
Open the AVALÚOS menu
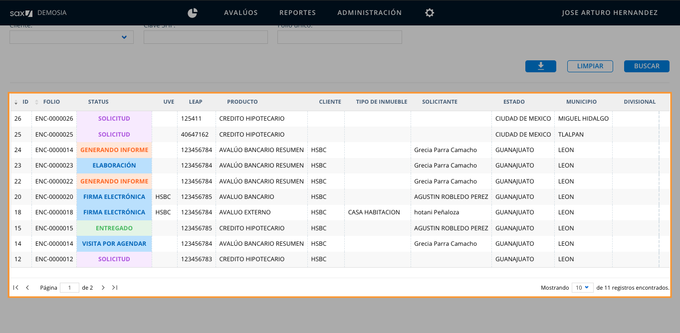[241, 13]
